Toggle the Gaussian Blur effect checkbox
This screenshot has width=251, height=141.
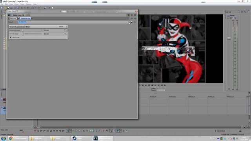19,18
